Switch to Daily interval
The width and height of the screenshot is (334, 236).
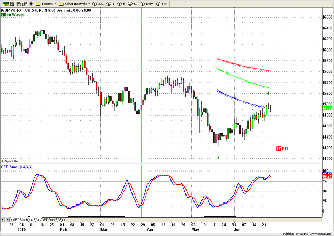pyautogui.click(x=147, y=4)
